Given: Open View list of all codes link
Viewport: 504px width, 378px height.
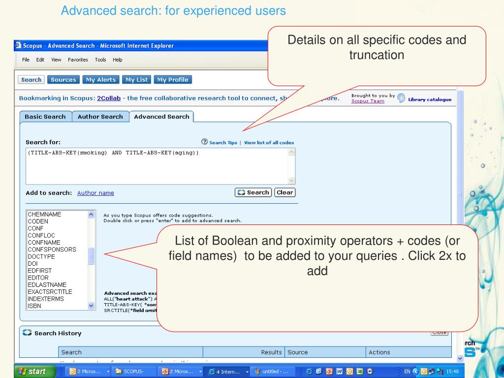Looking at the screenshot, I should coord(269,143).
